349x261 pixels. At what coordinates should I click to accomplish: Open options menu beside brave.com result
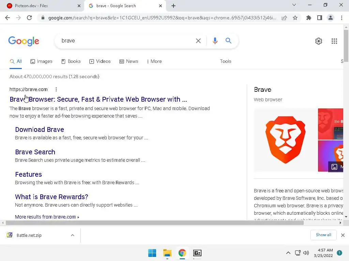click(x=56, y=89)
